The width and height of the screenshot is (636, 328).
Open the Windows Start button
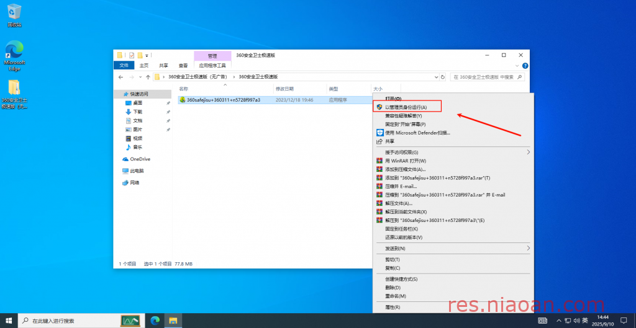(x=9, y=321)
